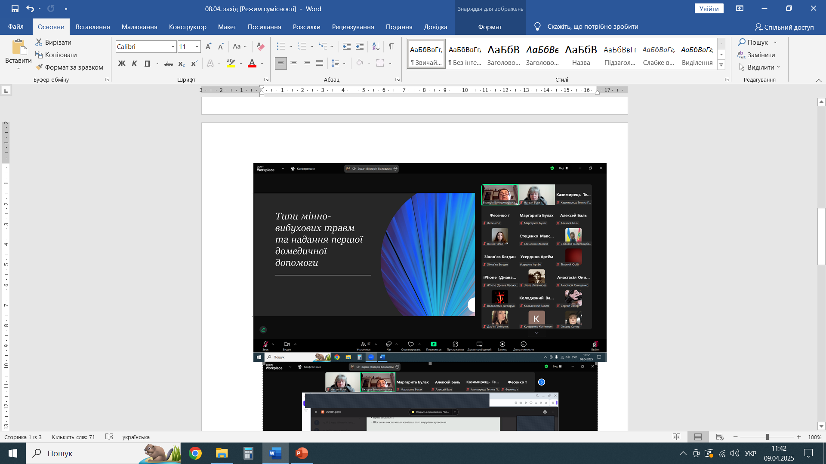826x464 pixels.
Task: Click the Save icon in title bar
Action: tap(15, 9)
